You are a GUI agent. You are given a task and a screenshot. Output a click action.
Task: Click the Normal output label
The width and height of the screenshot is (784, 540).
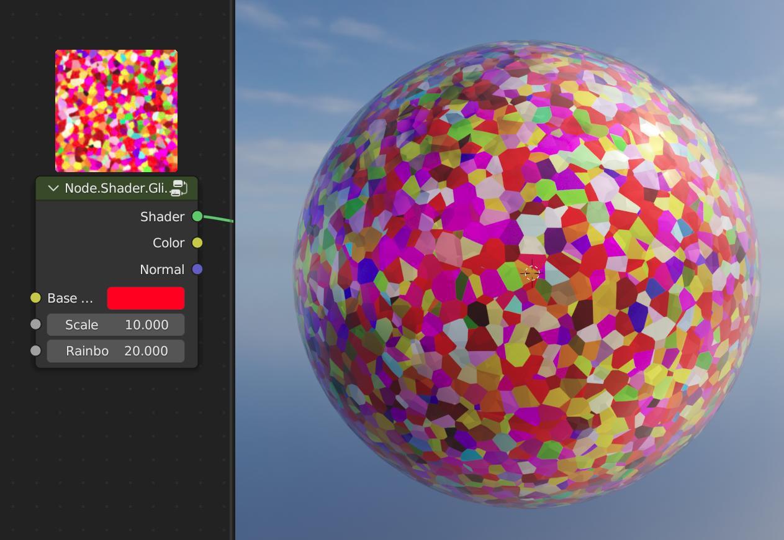(x=162, y=269)
